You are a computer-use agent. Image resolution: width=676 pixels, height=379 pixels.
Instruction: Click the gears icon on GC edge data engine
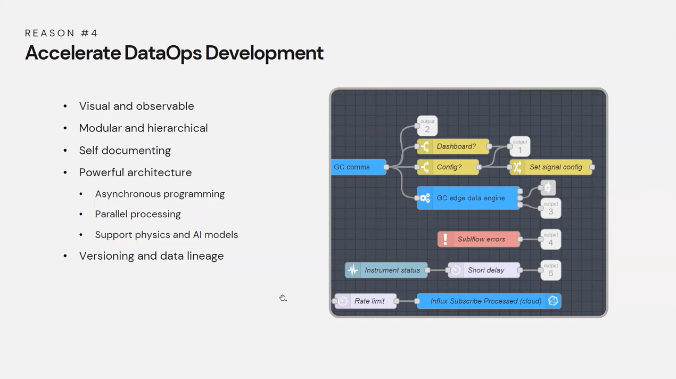[425, 198]
